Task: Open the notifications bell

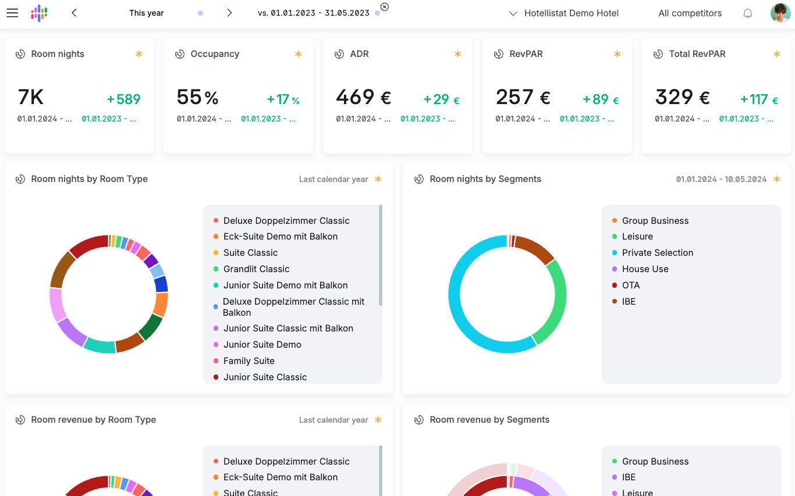Action: pos(748,13)
